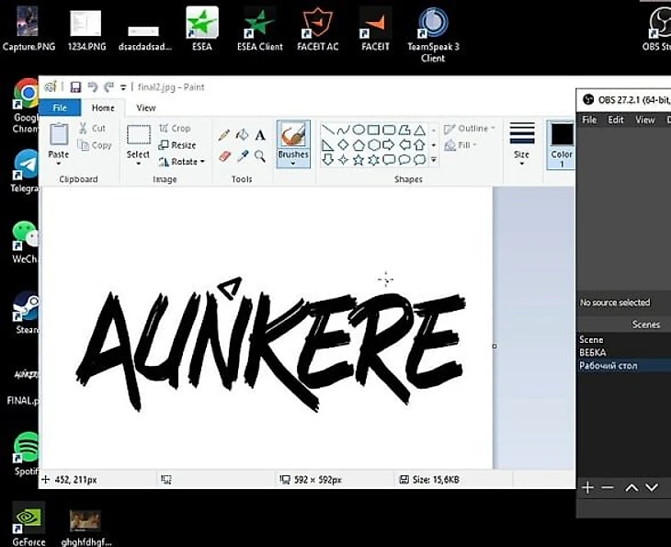The image size is (671, 547).
Task: Select the Pencil tool in Paint
Action: (224, 134)
